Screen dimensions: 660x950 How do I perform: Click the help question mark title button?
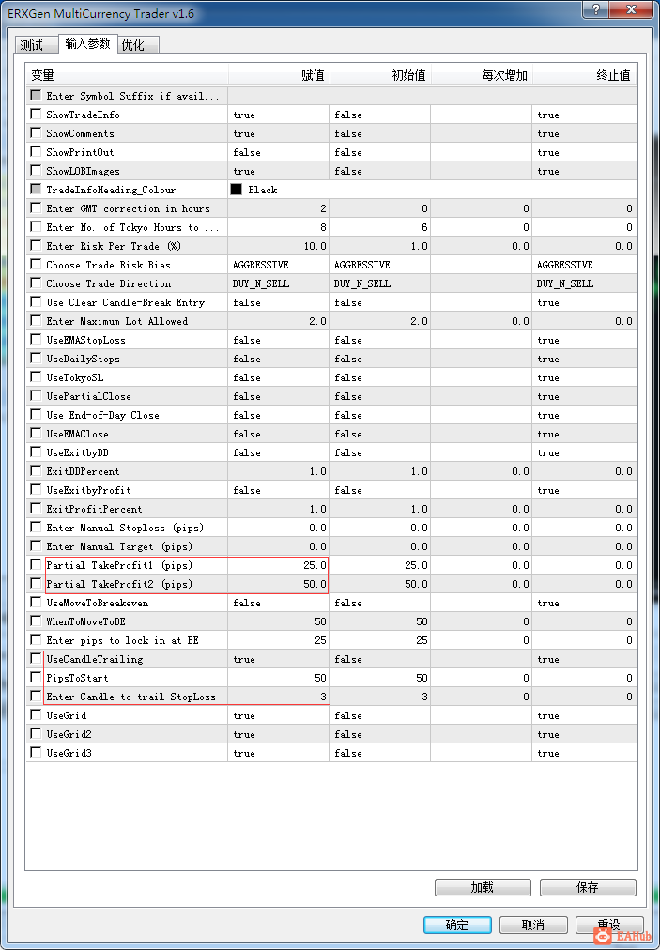tap(596, 9)
